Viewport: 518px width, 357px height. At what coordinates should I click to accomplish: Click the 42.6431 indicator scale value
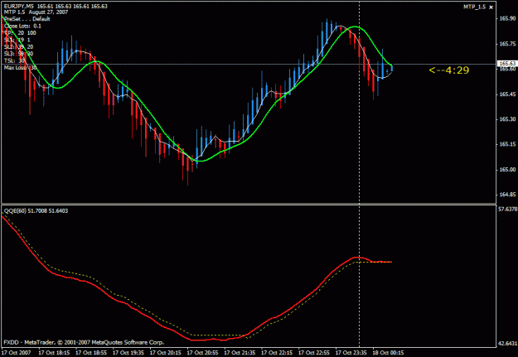507,343
